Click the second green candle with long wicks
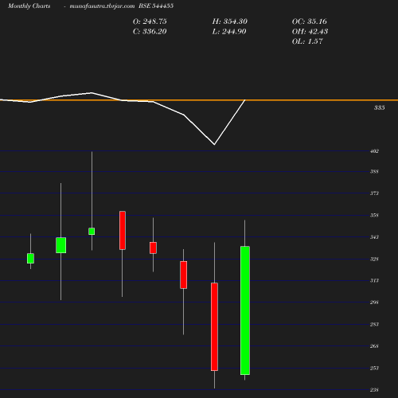 (x=61, y=245)
